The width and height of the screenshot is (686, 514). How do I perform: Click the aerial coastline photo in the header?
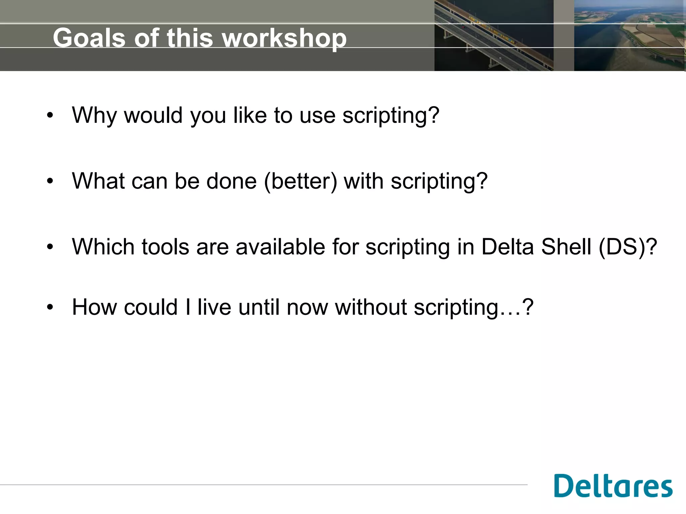(629, 35)
